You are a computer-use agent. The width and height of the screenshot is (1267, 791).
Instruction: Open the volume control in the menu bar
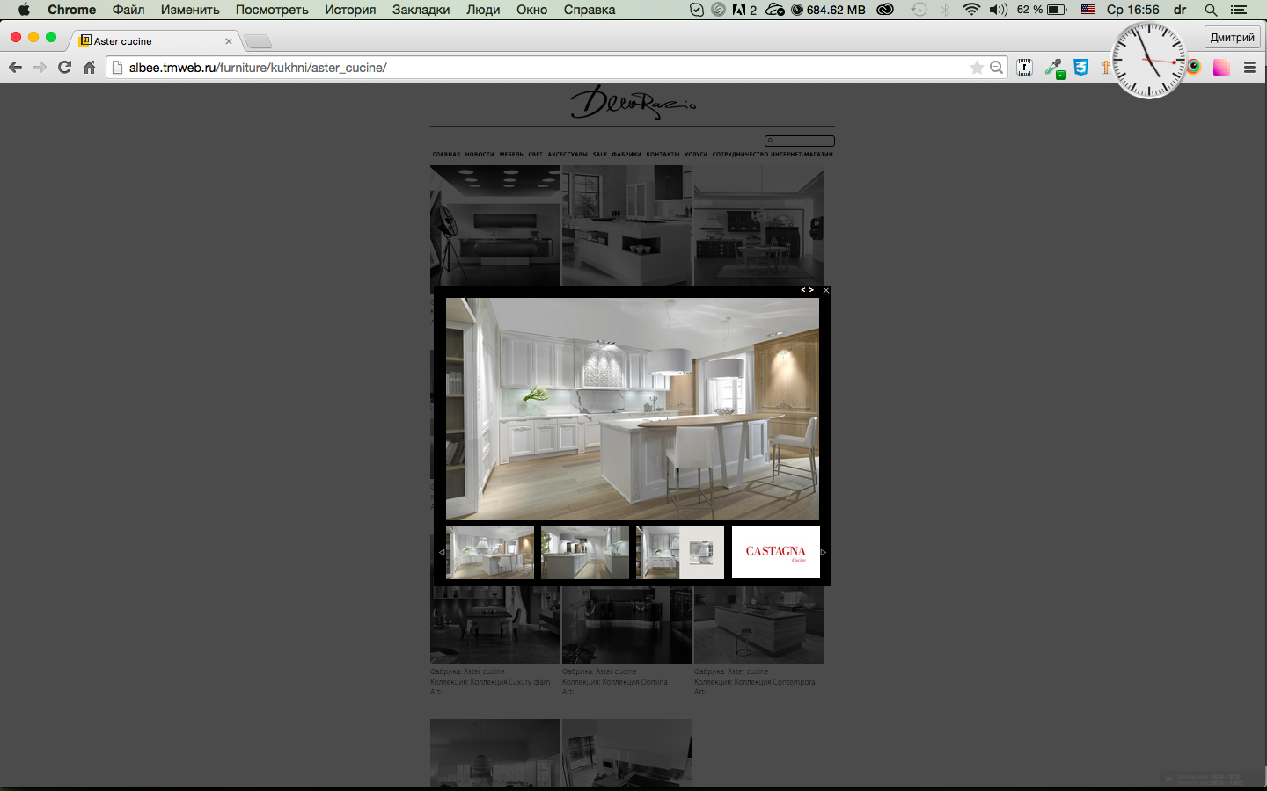tap(998, 10)
